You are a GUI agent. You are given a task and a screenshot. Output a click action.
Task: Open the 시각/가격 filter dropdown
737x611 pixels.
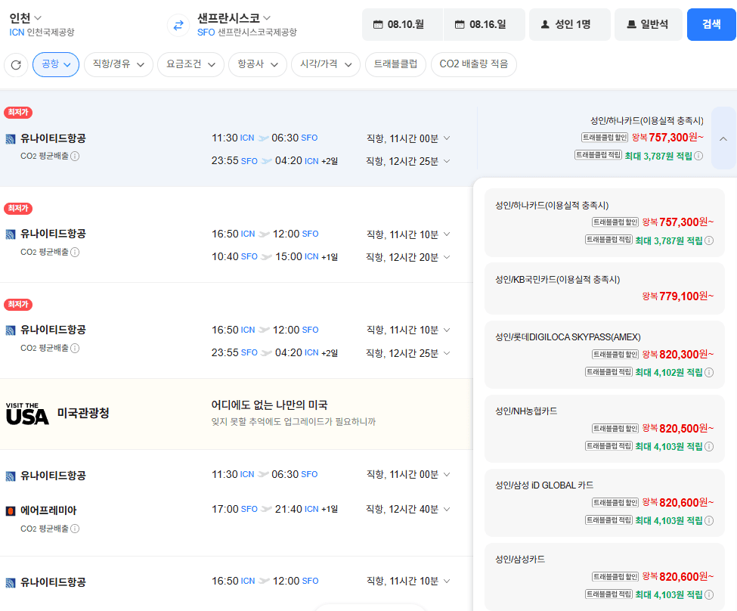click(x=326, y=64)
